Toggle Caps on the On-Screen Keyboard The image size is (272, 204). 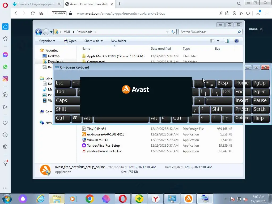[x=68, y=101]
